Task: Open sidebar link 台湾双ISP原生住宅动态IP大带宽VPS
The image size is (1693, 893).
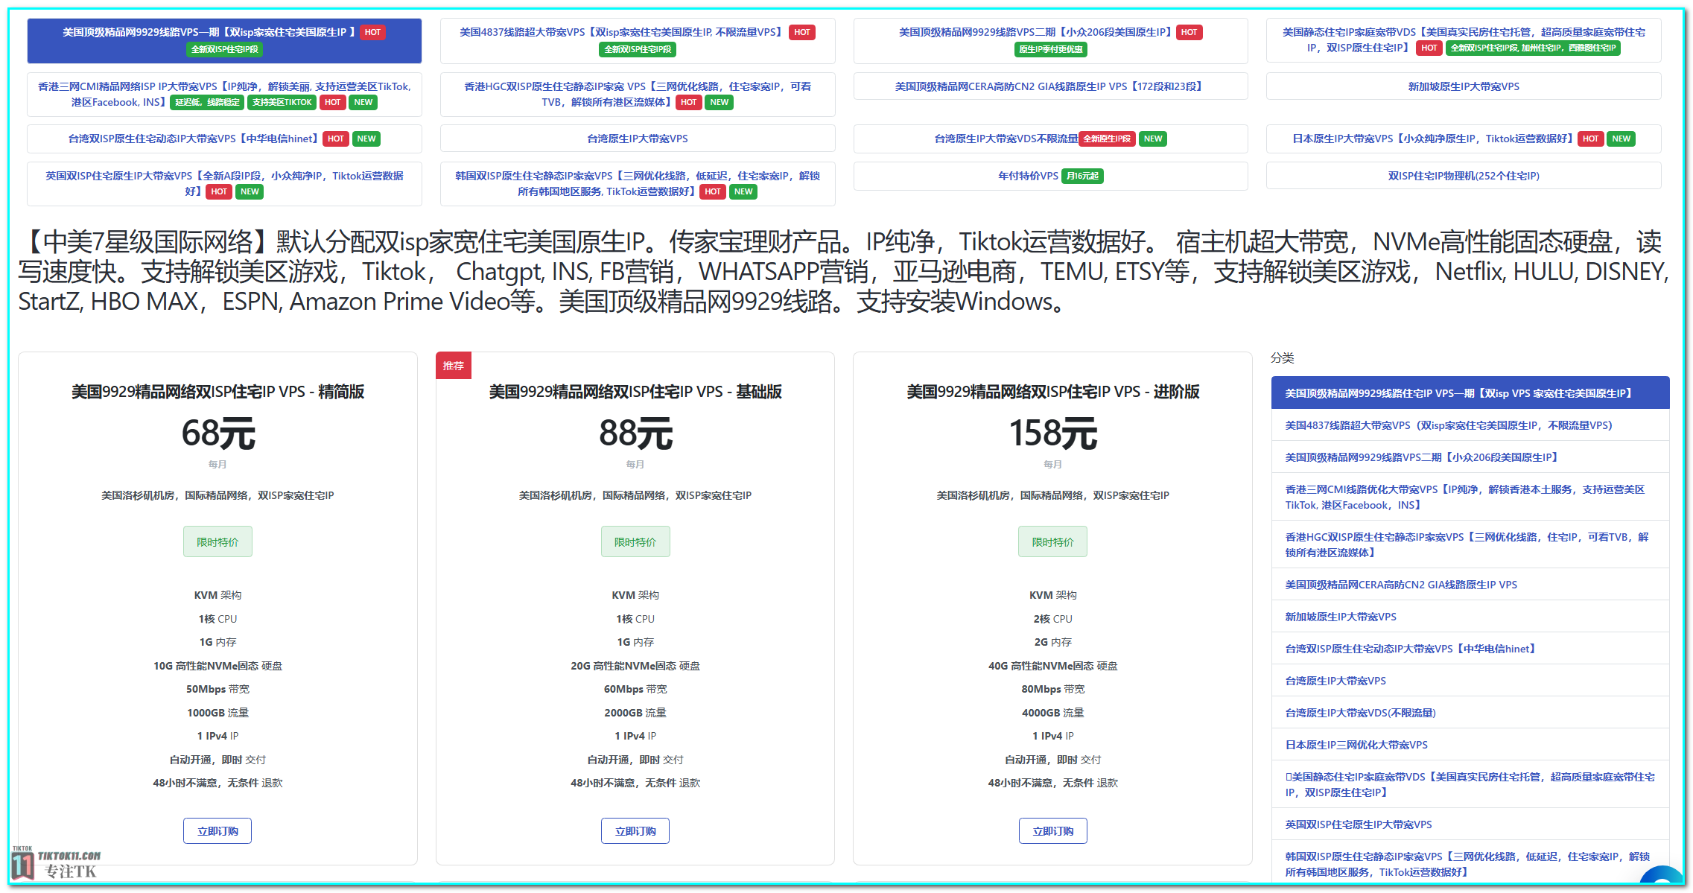Action: coord(1470,649)
